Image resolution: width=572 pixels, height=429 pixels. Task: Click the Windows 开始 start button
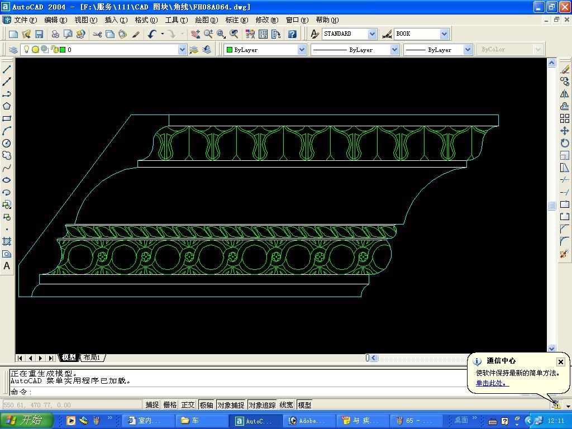(x=26, y=421)
